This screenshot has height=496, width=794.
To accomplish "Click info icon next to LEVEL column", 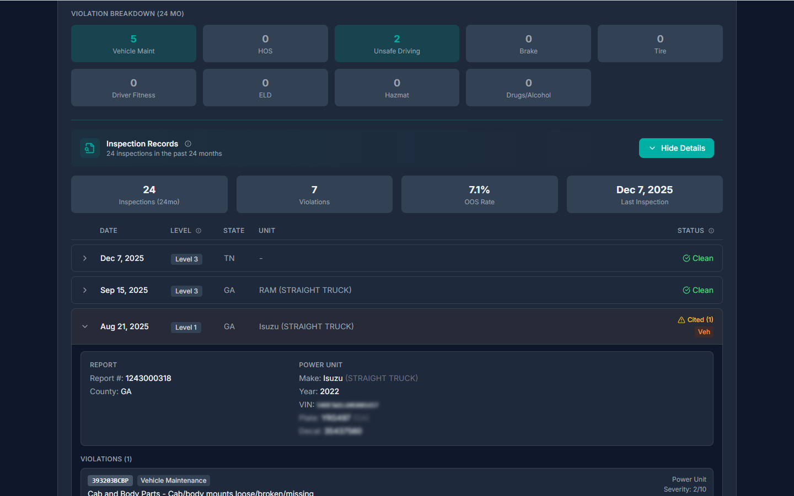I will [198, 231].
